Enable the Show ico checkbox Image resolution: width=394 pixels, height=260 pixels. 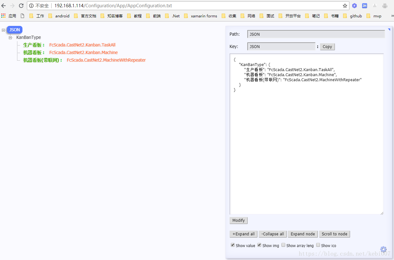[x=318, y=245]
